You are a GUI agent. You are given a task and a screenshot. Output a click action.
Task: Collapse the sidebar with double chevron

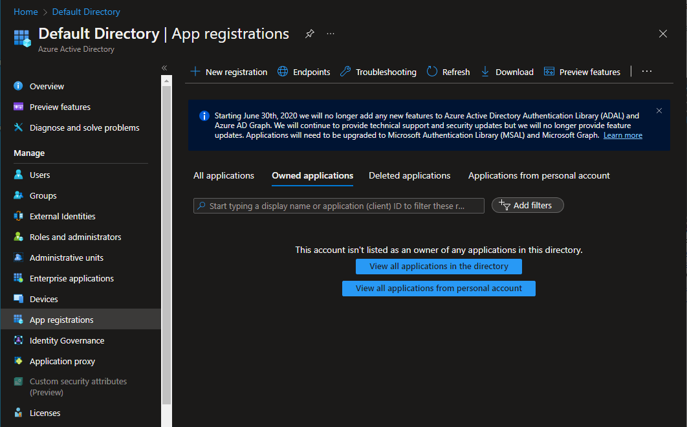(164, 68)
